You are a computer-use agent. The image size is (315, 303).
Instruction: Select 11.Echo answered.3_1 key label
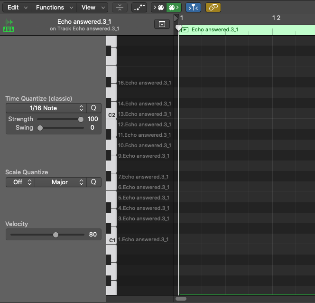click(144, 135)
